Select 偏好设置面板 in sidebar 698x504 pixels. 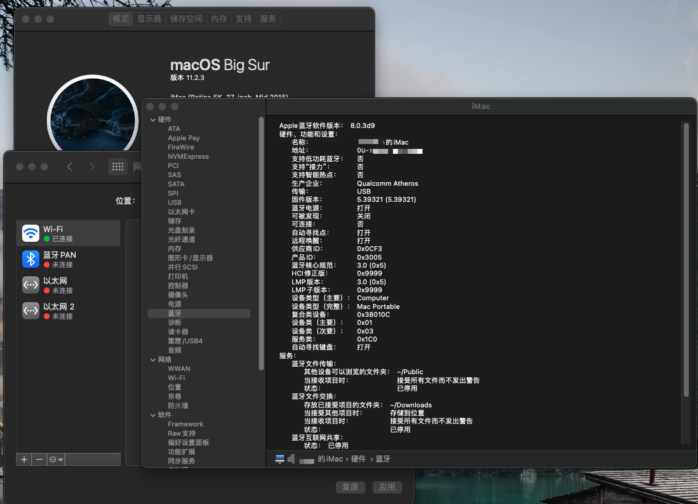(x=188, y=443)
